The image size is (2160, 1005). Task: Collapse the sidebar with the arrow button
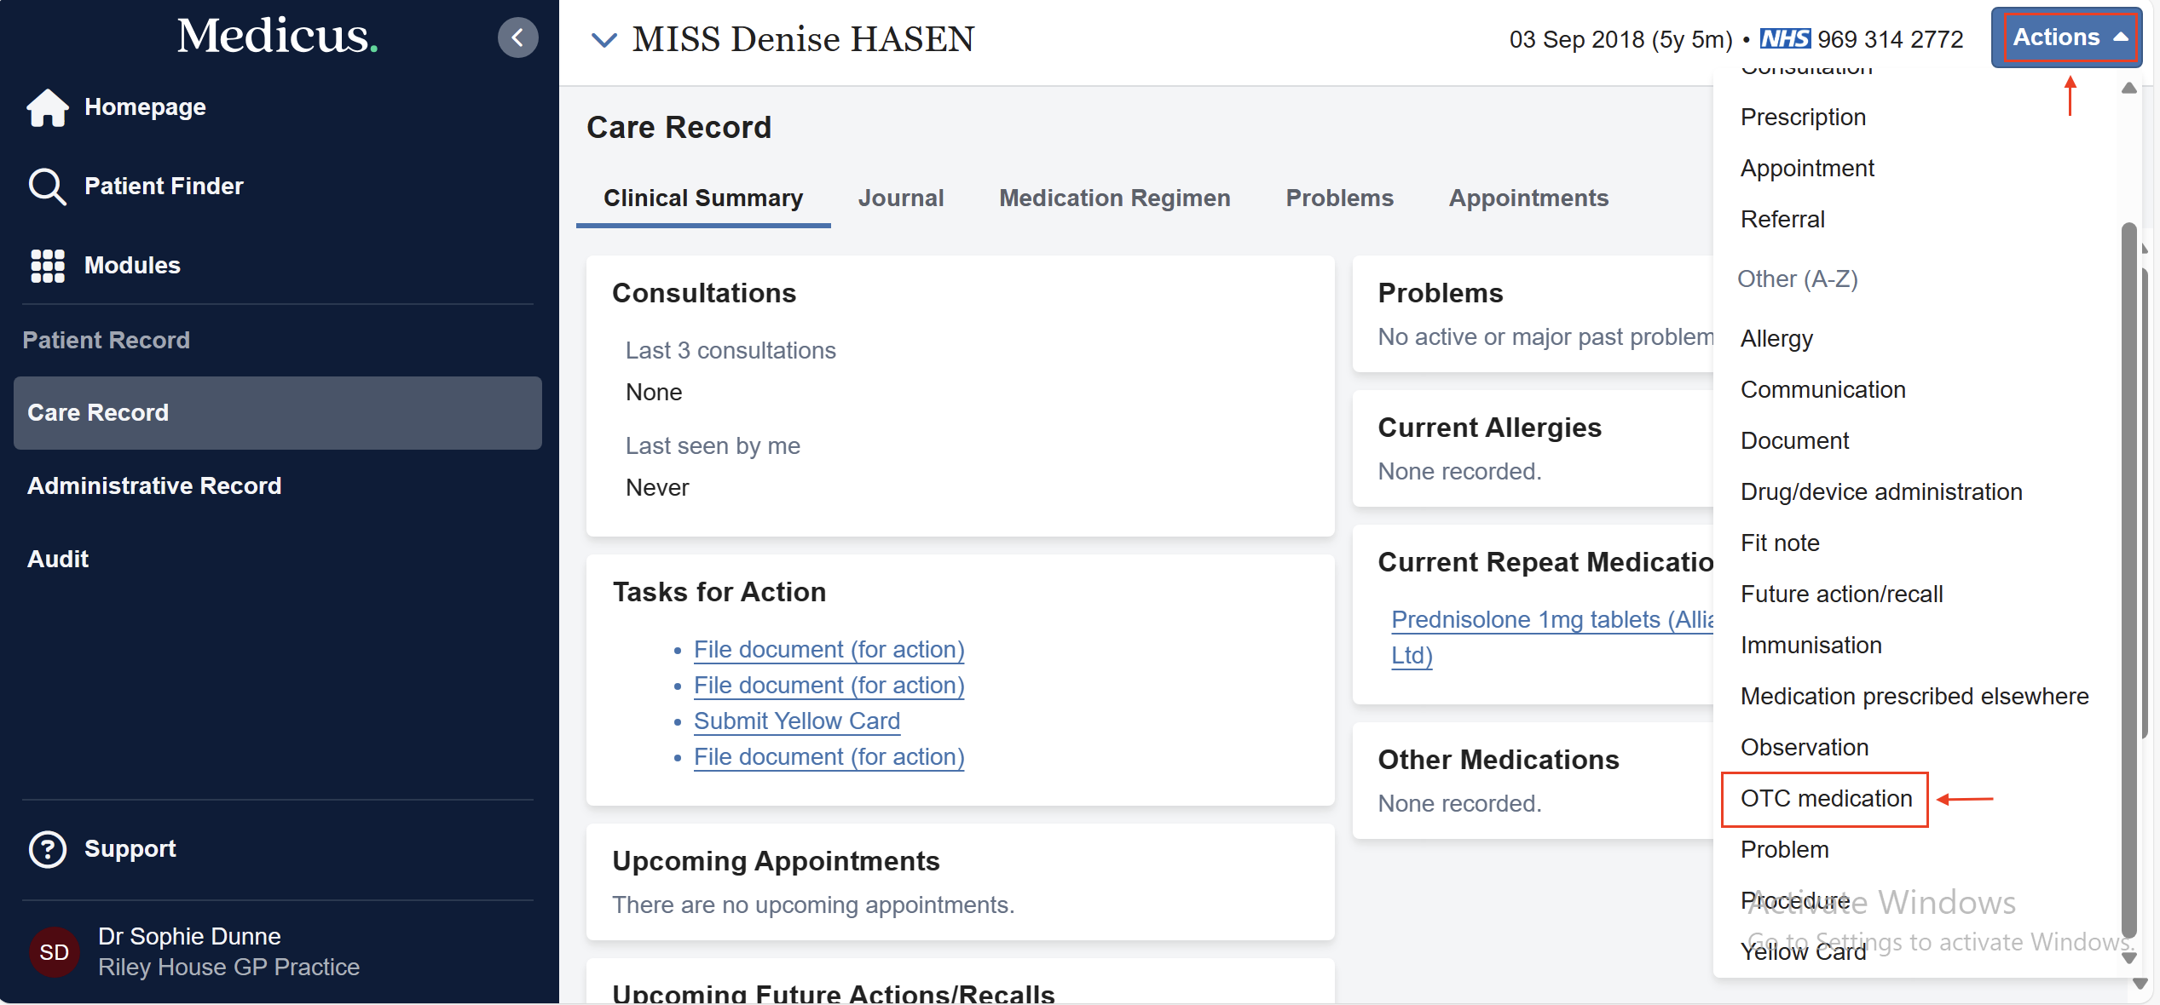click(517, 37)
